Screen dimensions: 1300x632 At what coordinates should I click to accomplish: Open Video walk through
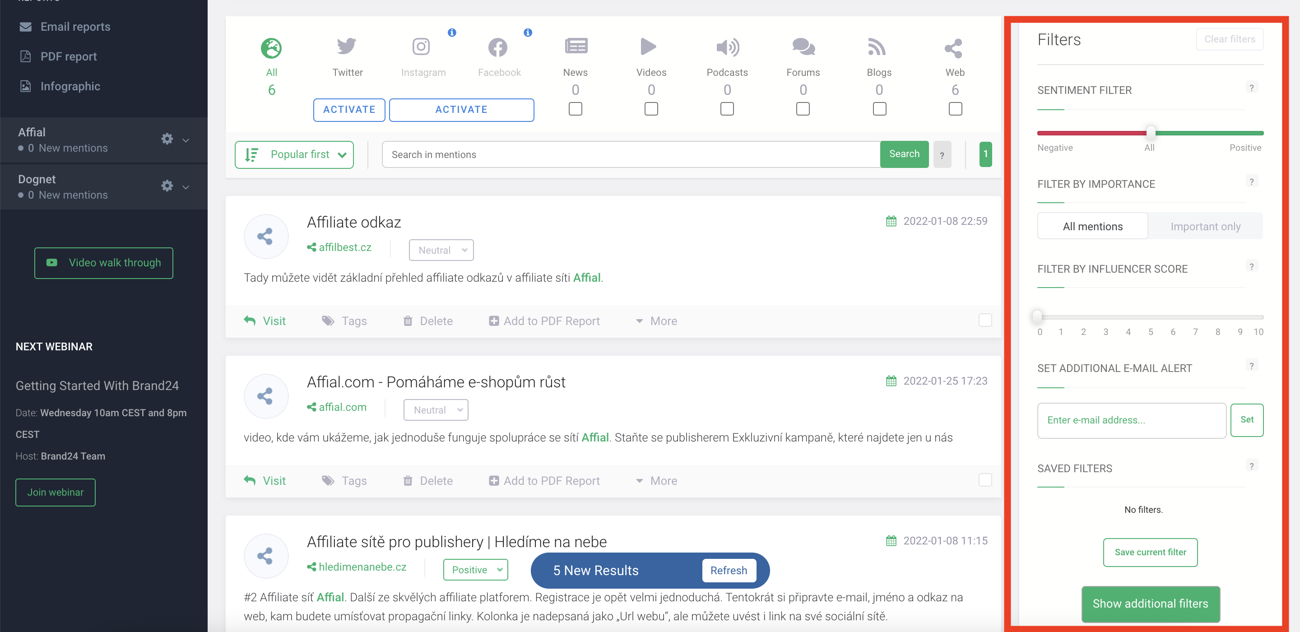(103, 262)
